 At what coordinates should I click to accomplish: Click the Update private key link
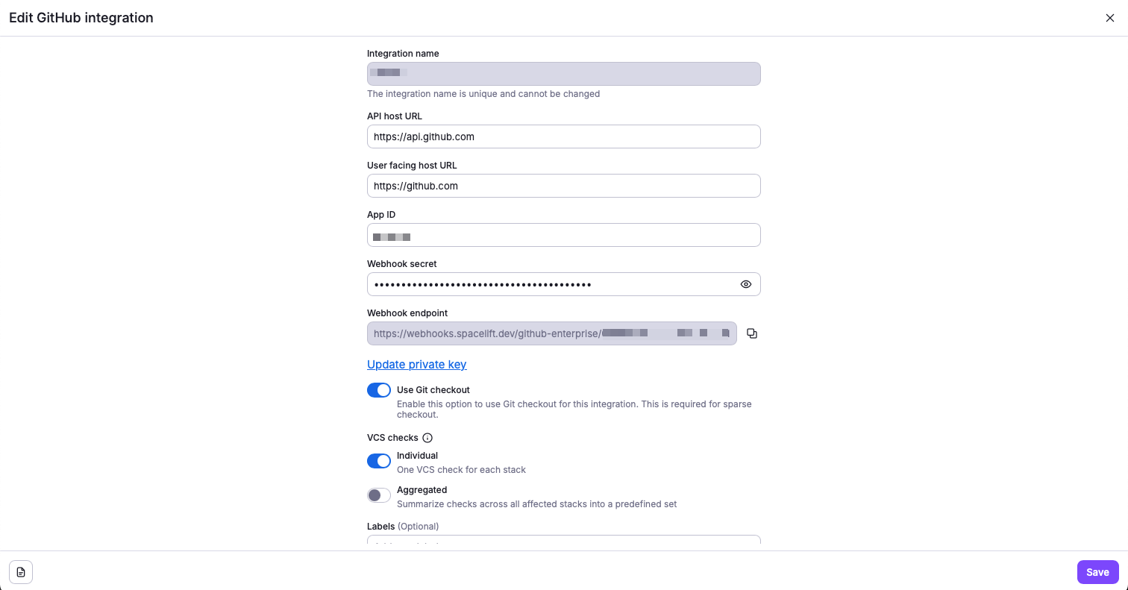[416, 364]
